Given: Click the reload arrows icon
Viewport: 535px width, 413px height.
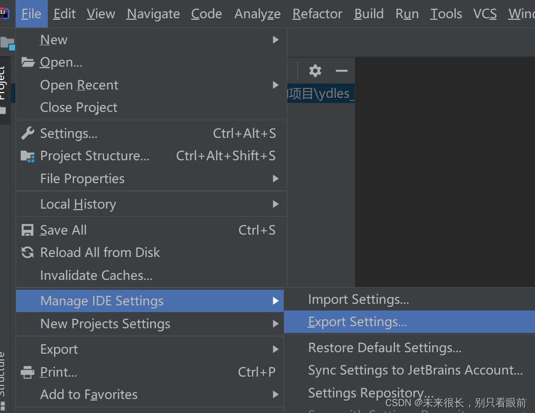Looking at the screenshot, I should click(x=28, y=252).
